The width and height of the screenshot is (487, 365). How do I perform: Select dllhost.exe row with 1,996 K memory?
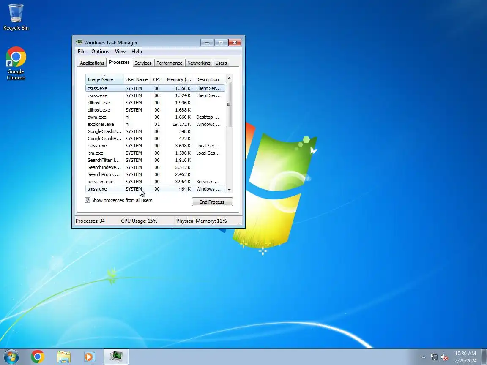click(x=155, y=103)
